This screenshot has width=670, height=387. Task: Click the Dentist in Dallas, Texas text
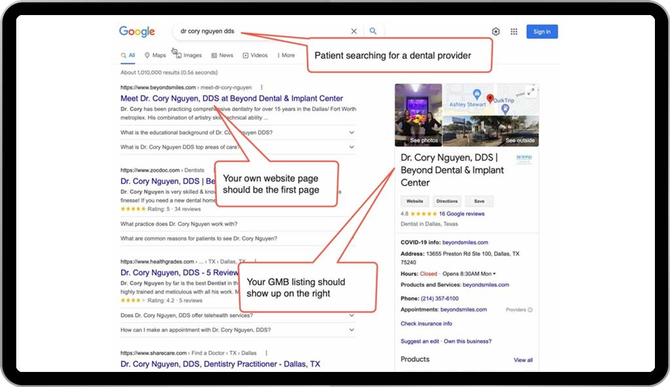point(429,224)
